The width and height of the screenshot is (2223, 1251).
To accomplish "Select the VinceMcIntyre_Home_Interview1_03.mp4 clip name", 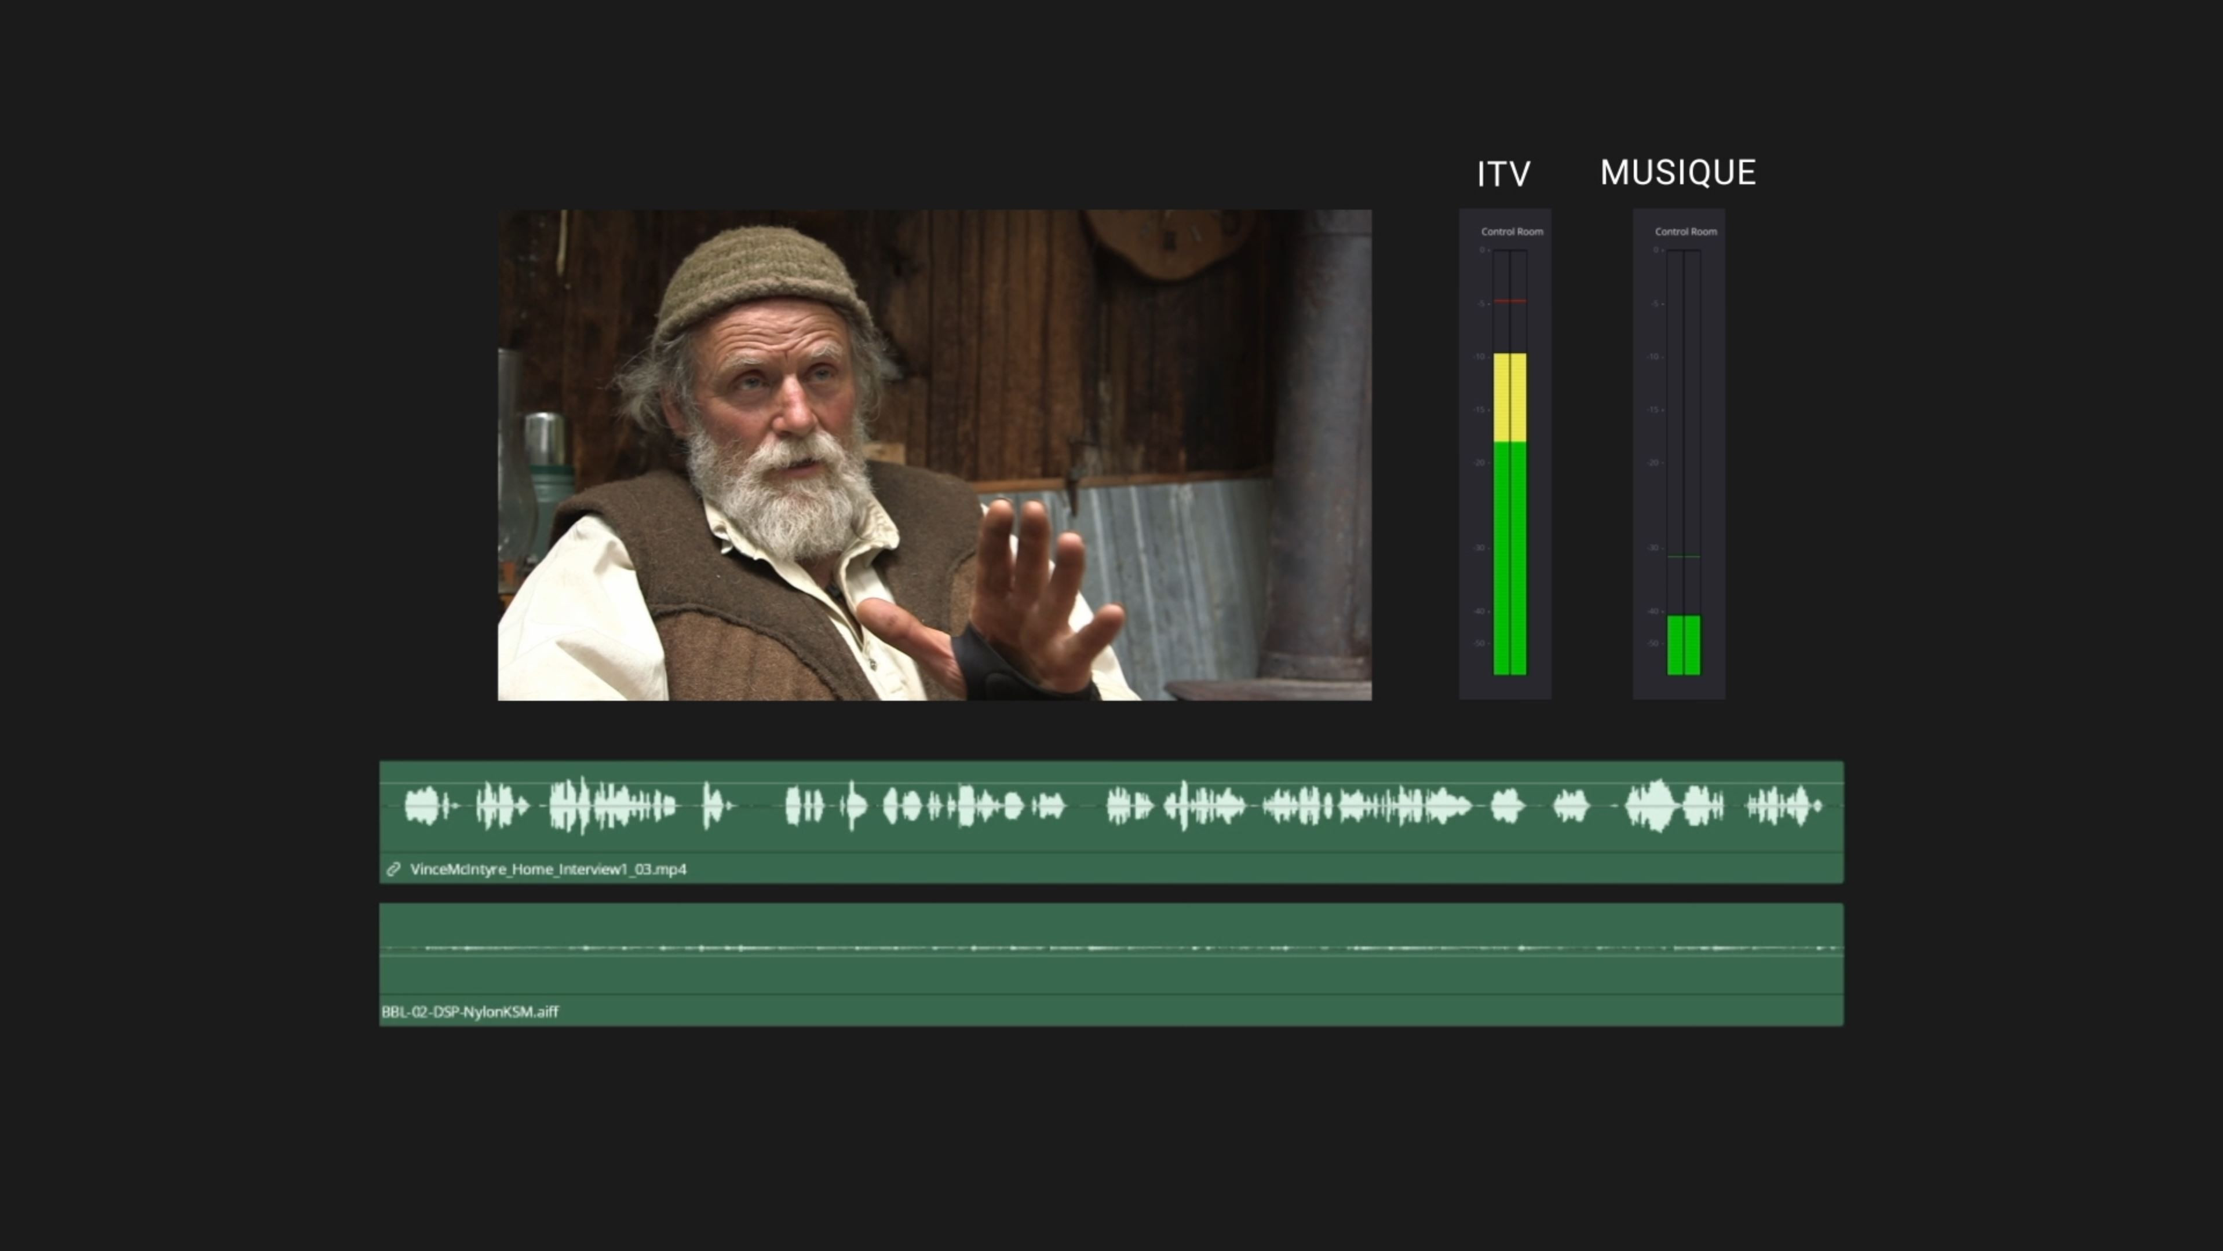I will click(548, 869).
